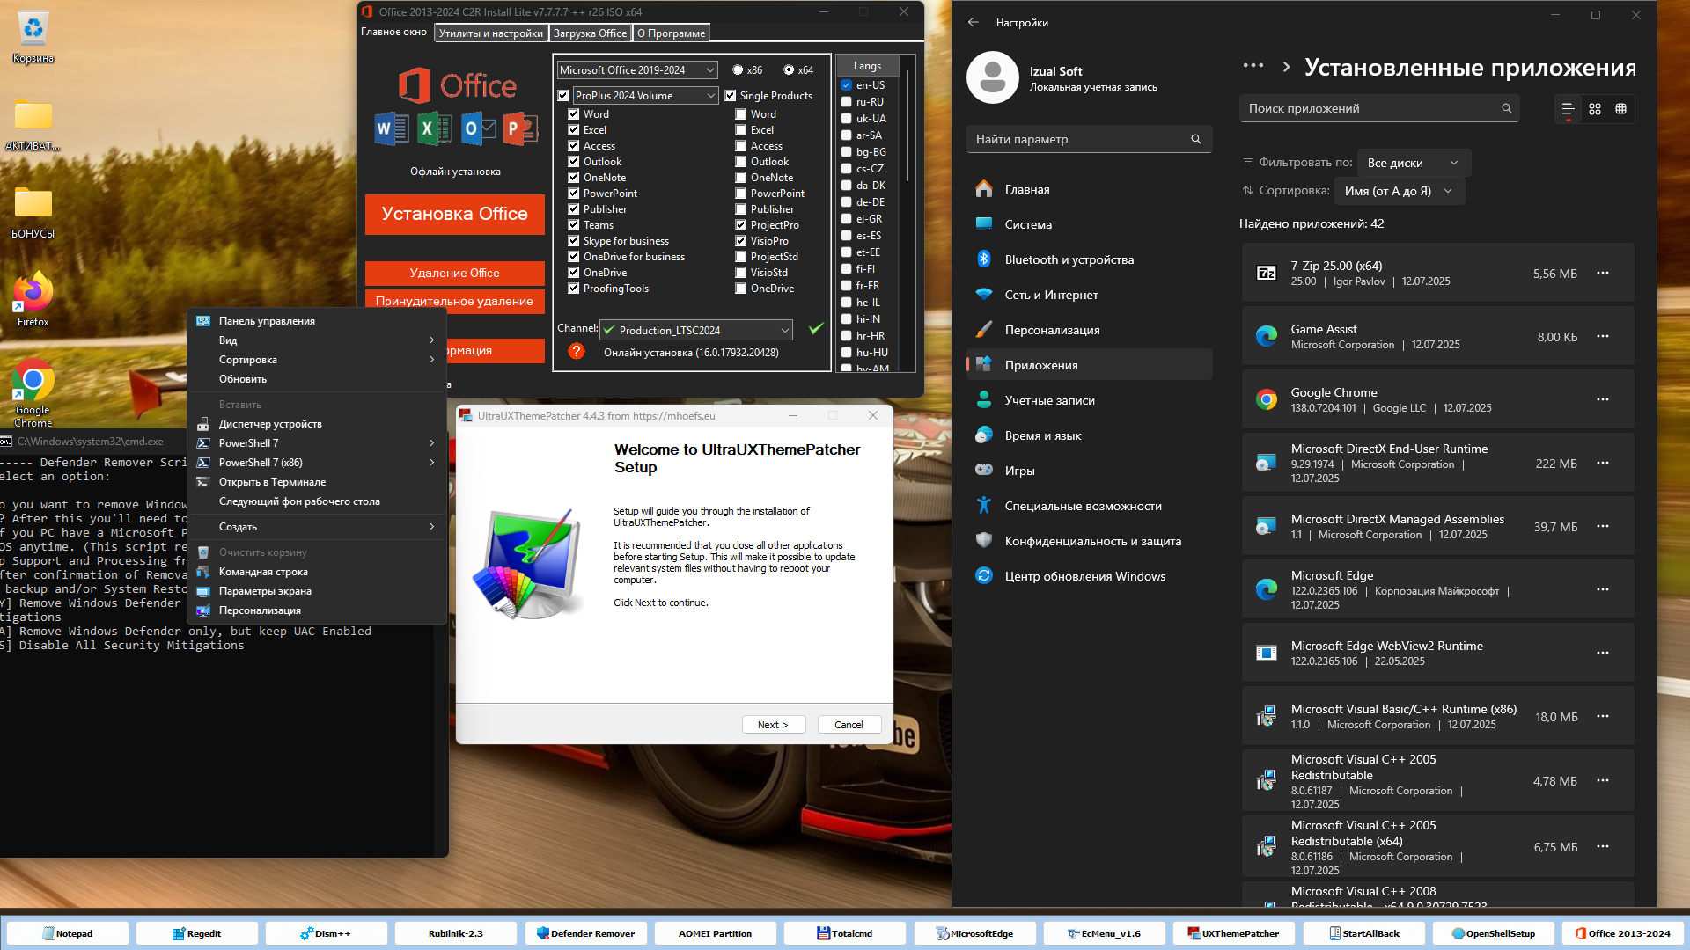
Task: Click the search icon in Поиск приложений
Action: coord(1507,108)
